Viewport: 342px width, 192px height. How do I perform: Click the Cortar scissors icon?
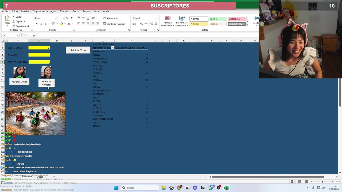[13, 17]
